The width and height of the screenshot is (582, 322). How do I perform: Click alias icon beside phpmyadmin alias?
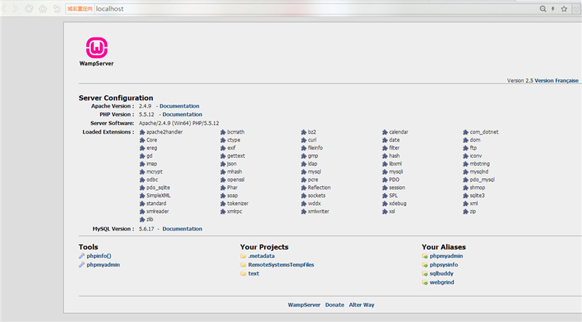click(x=425, y=256)
